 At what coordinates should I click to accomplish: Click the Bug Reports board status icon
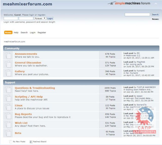8,116
